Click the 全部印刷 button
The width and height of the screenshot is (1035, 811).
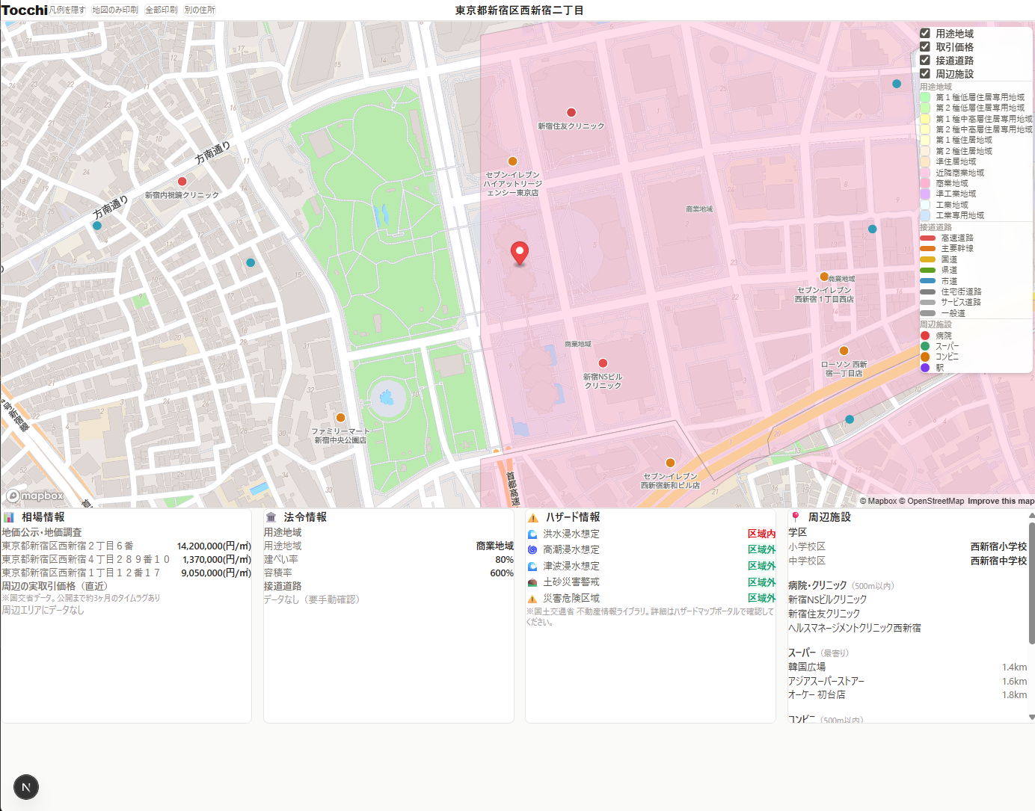[161, 10]
